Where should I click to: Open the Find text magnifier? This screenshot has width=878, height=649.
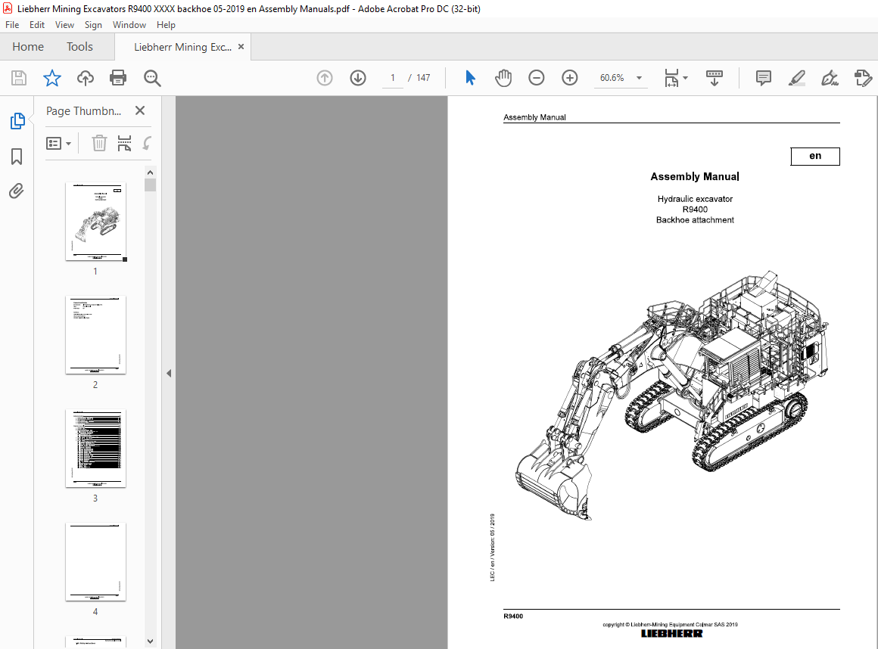click(x=151, y=78)
